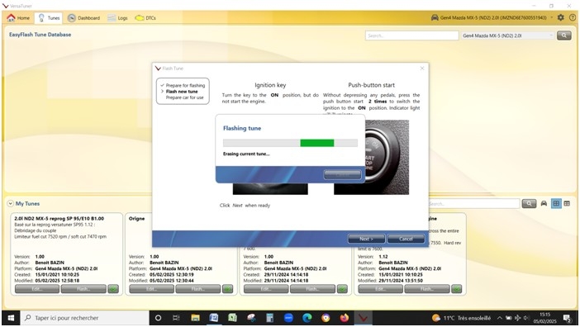Screen dimensions: 580x327
Task: Switch My Tunes to compact grid view
Action: click(x=567, y=204)
